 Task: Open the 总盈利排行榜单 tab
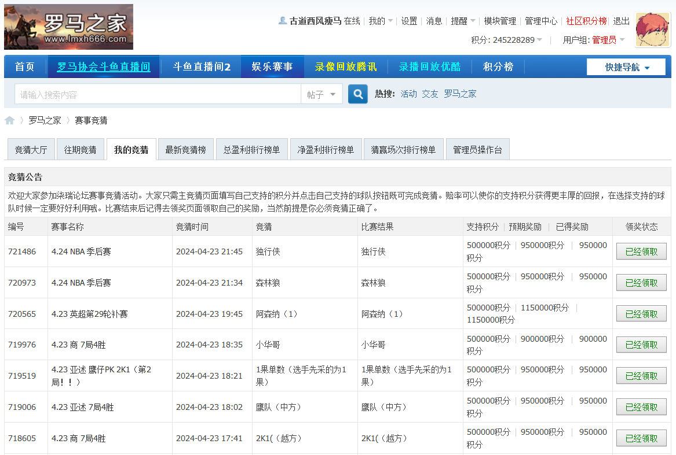[251, 150]
